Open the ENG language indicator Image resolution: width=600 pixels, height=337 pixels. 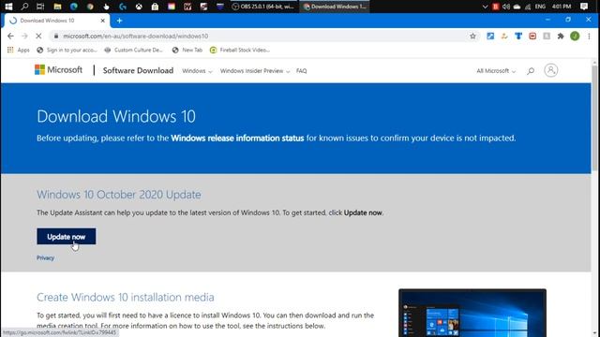point(540,7)
